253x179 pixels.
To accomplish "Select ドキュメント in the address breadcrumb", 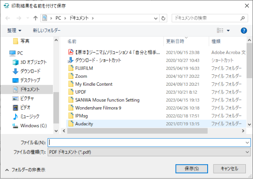I will click(79, 18).
